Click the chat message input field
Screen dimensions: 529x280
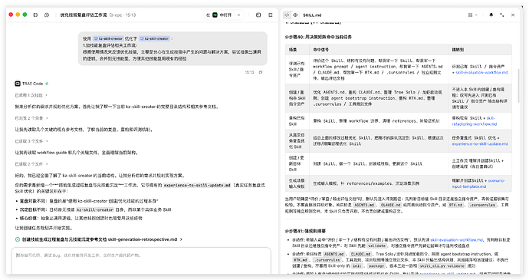pyautogui.click(x=141, y=260)
